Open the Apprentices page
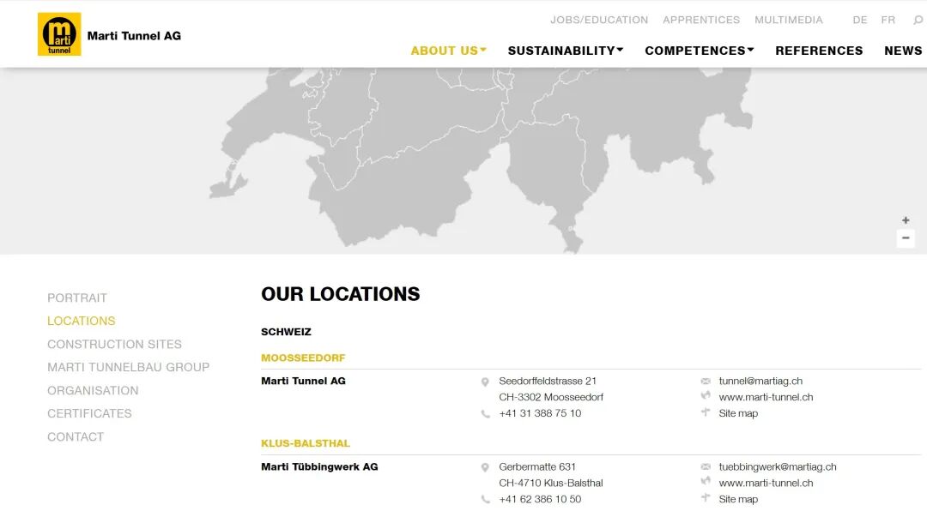The width and height of the screenshot is (927, 517). [701, 20]
